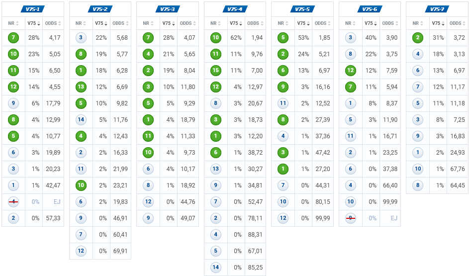Click the V75-3 race title label

tap(168, 9)
